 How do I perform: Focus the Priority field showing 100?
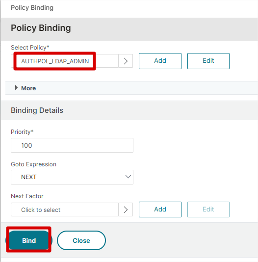(72, 145)
